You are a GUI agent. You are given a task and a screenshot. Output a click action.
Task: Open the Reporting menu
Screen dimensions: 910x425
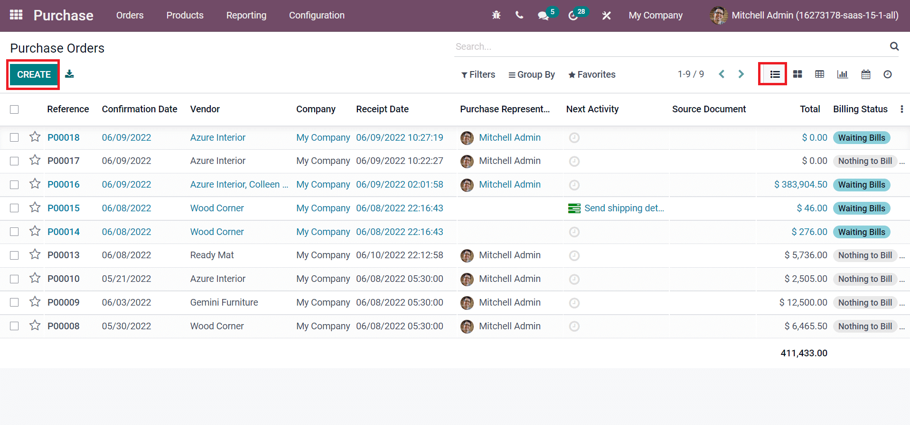(x=246, y=15)
